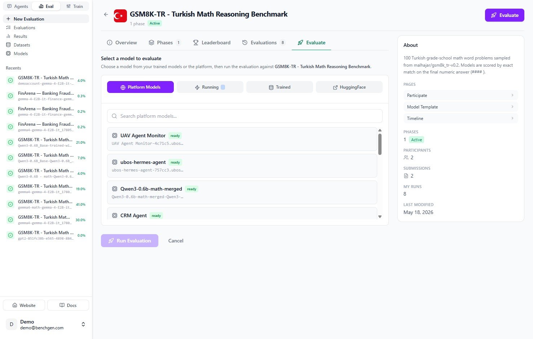Select the HuggingFace models source
533x339 pixels.
click(349, 87)
